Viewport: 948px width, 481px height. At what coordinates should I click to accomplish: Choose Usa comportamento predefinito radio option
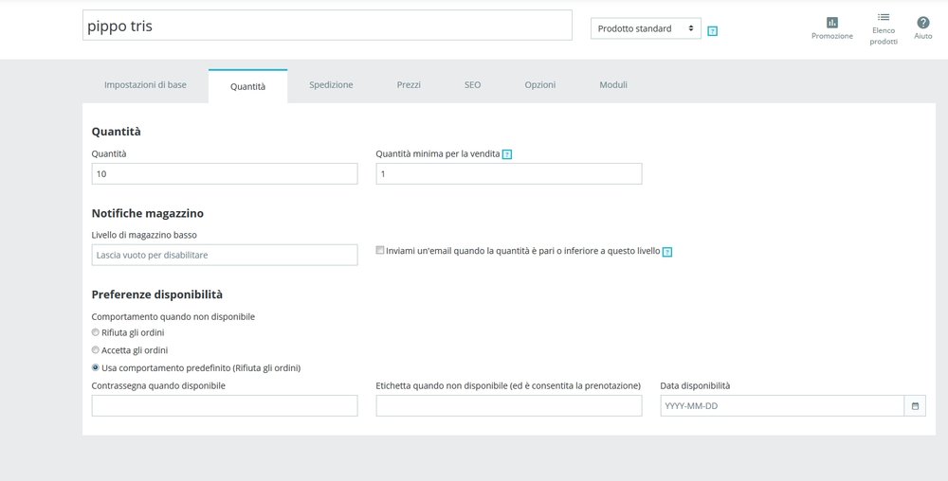point(95,367)
